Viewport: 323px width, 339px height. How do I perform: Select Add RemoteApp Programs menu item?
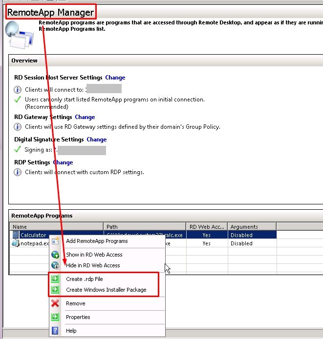tap(97, 241)
